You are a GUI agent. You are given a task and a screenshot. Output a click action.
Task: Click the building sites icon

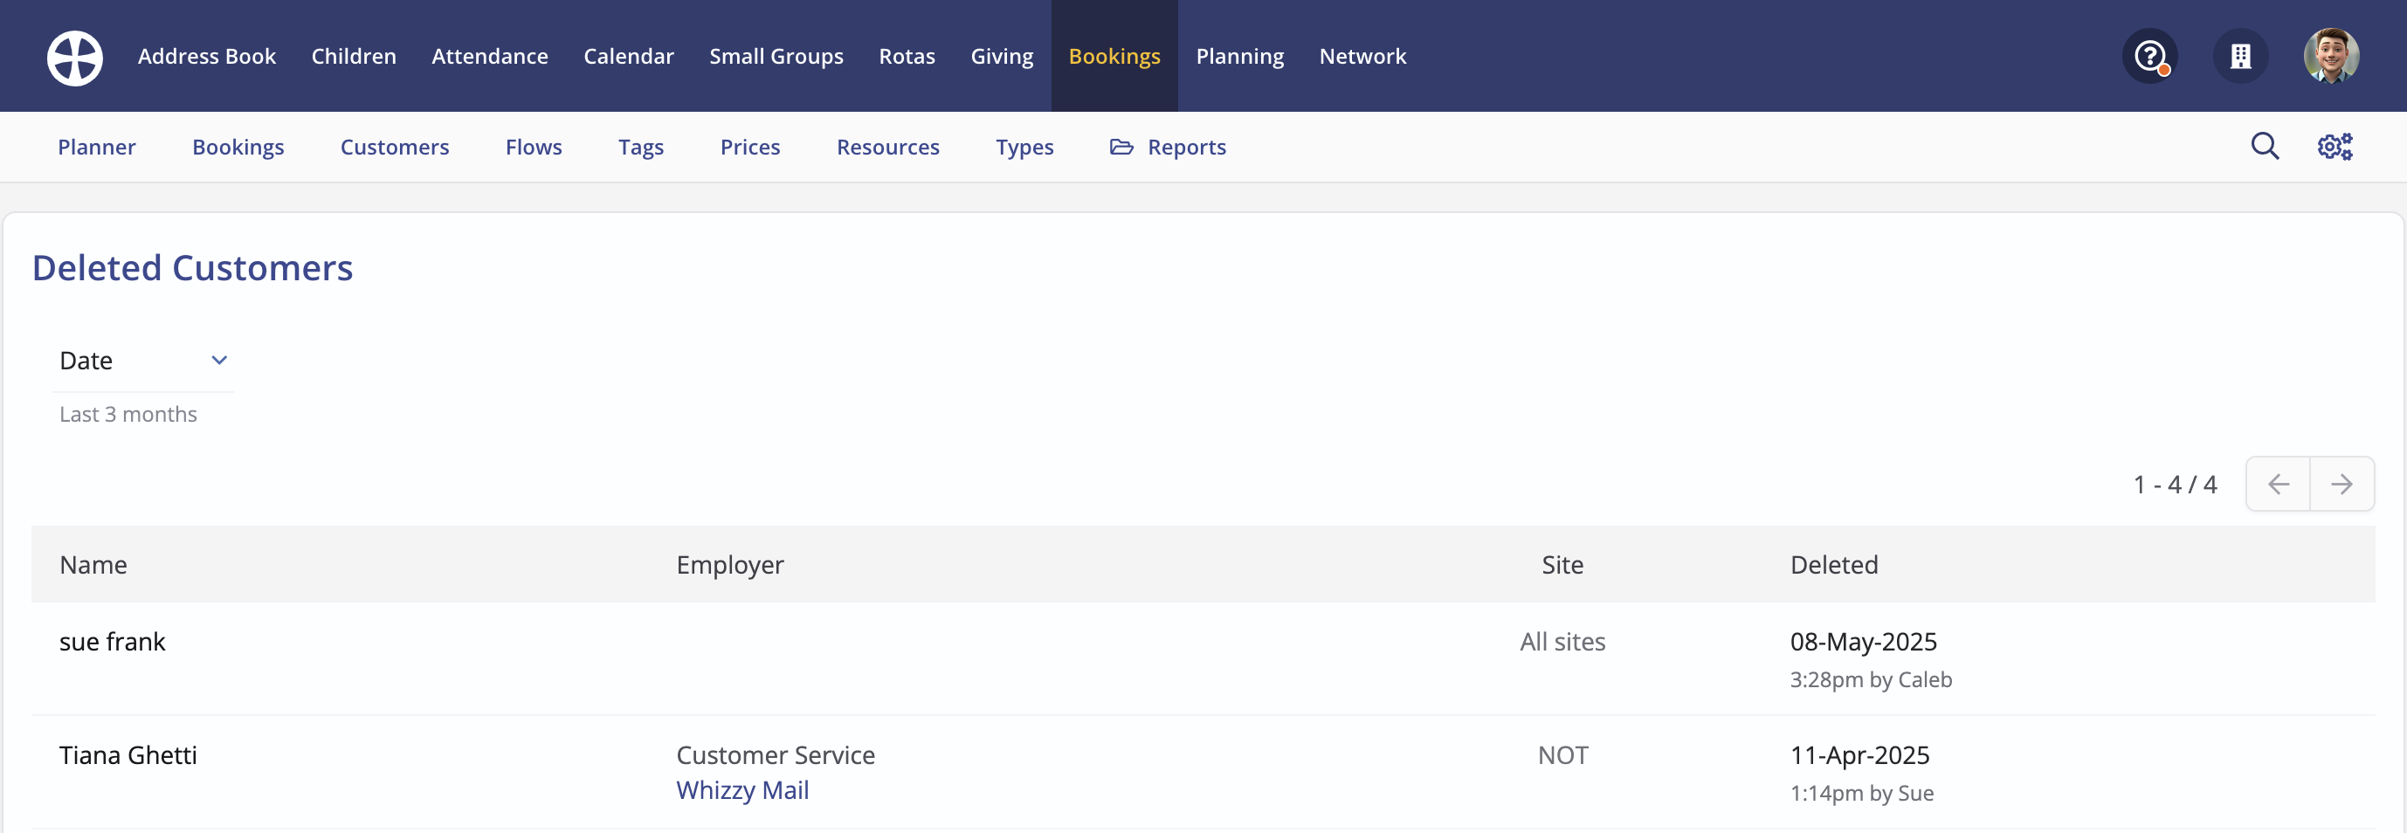pyautogui.click(x=2241, y=57)
